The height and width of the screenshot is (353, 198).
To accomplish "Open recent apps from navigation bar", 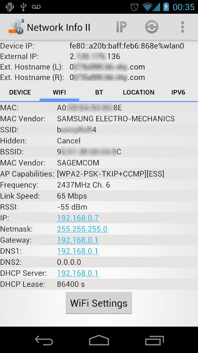I will tap(154, 340).
